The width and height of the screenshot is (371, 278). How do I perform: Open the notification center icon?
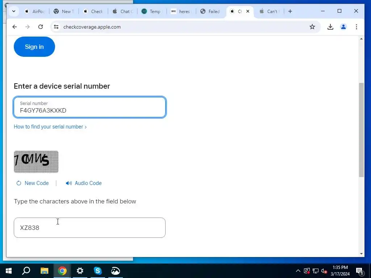[x=359, y=271]
